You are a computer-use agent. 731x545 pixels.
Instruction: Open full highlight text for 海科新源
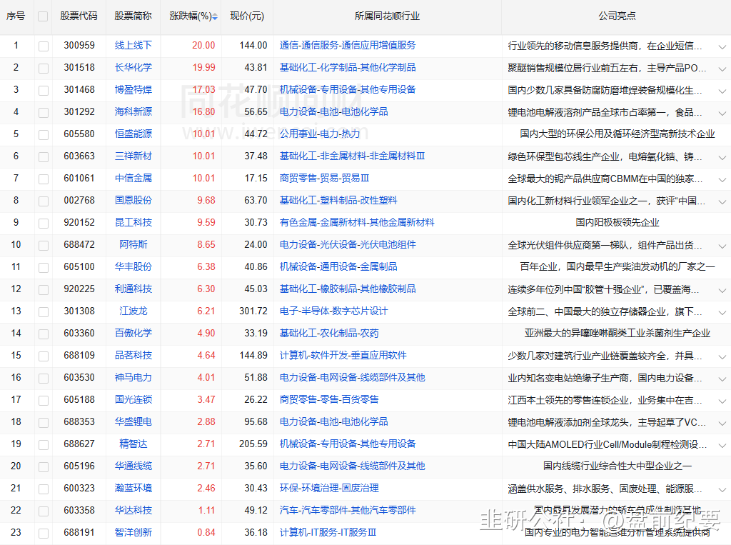[722, 112]
